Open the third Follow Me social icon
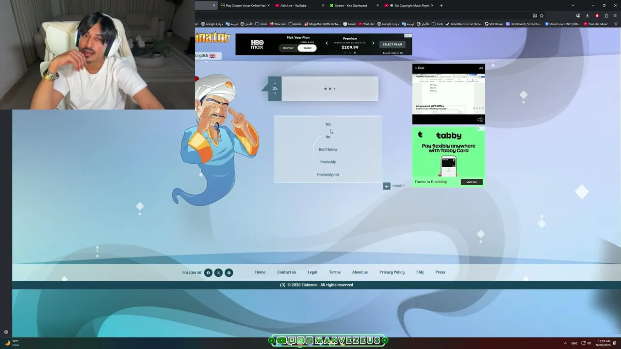621x349 pixels. coord(229,273)
